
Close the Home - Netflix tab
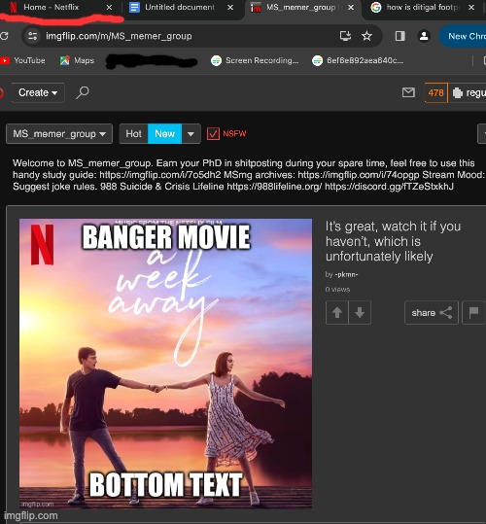(x=109, y=8)
